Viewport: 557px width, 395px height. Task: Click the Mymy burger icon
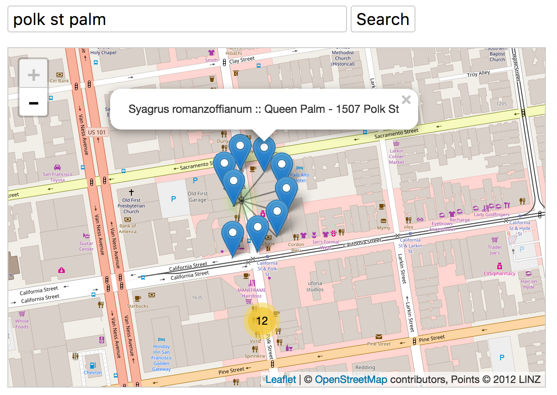pyautogui.click(x=383, y=221)
